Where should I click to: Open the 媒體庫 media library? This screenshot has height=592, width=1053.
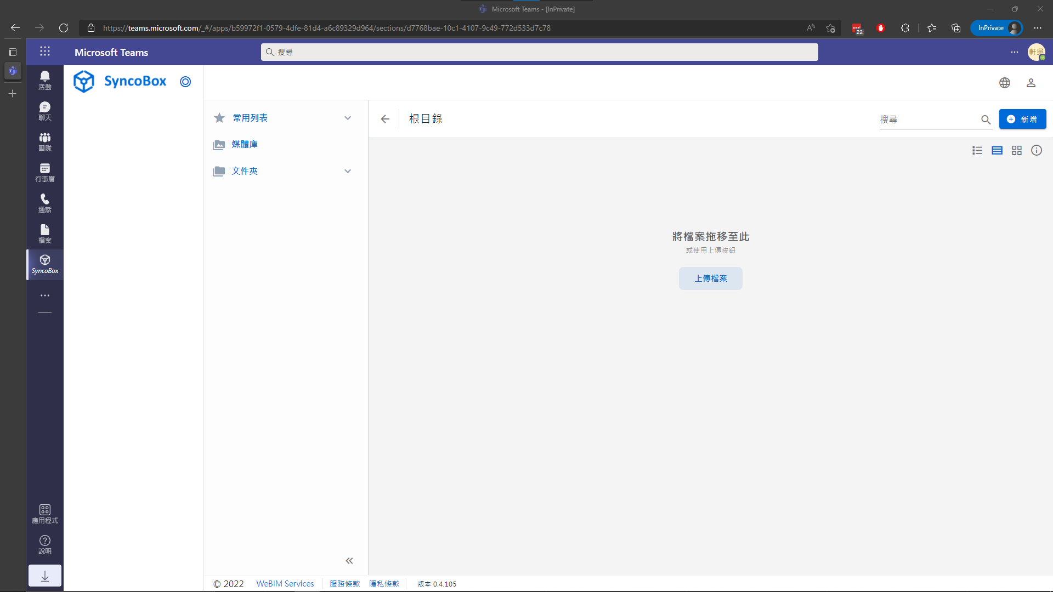tap(245, 144)
